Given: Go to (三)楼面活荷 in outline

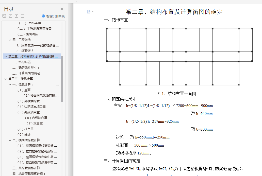Looking at the screenshot, I should [x=28, y=34].
